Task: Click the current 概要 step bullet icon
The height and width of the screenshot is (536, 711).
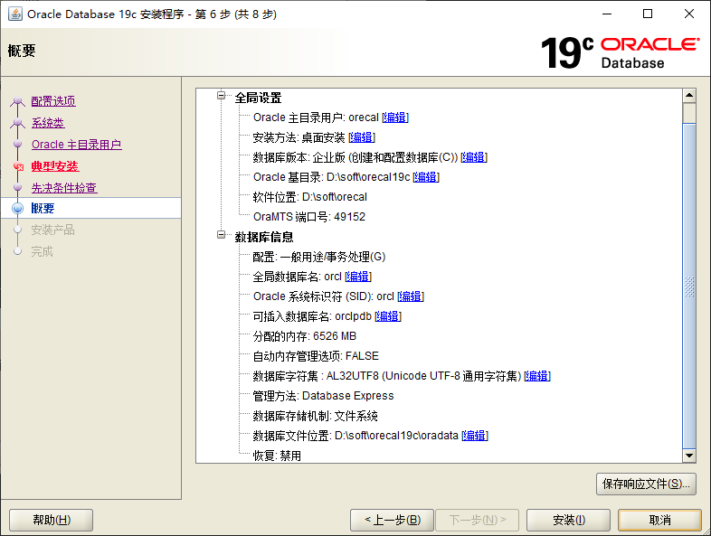Action: (x=18, y=208)
